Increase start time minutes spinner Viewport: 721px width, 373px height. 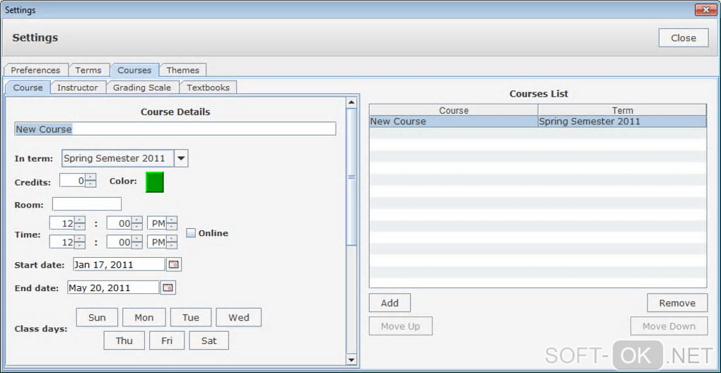point(137,220)
